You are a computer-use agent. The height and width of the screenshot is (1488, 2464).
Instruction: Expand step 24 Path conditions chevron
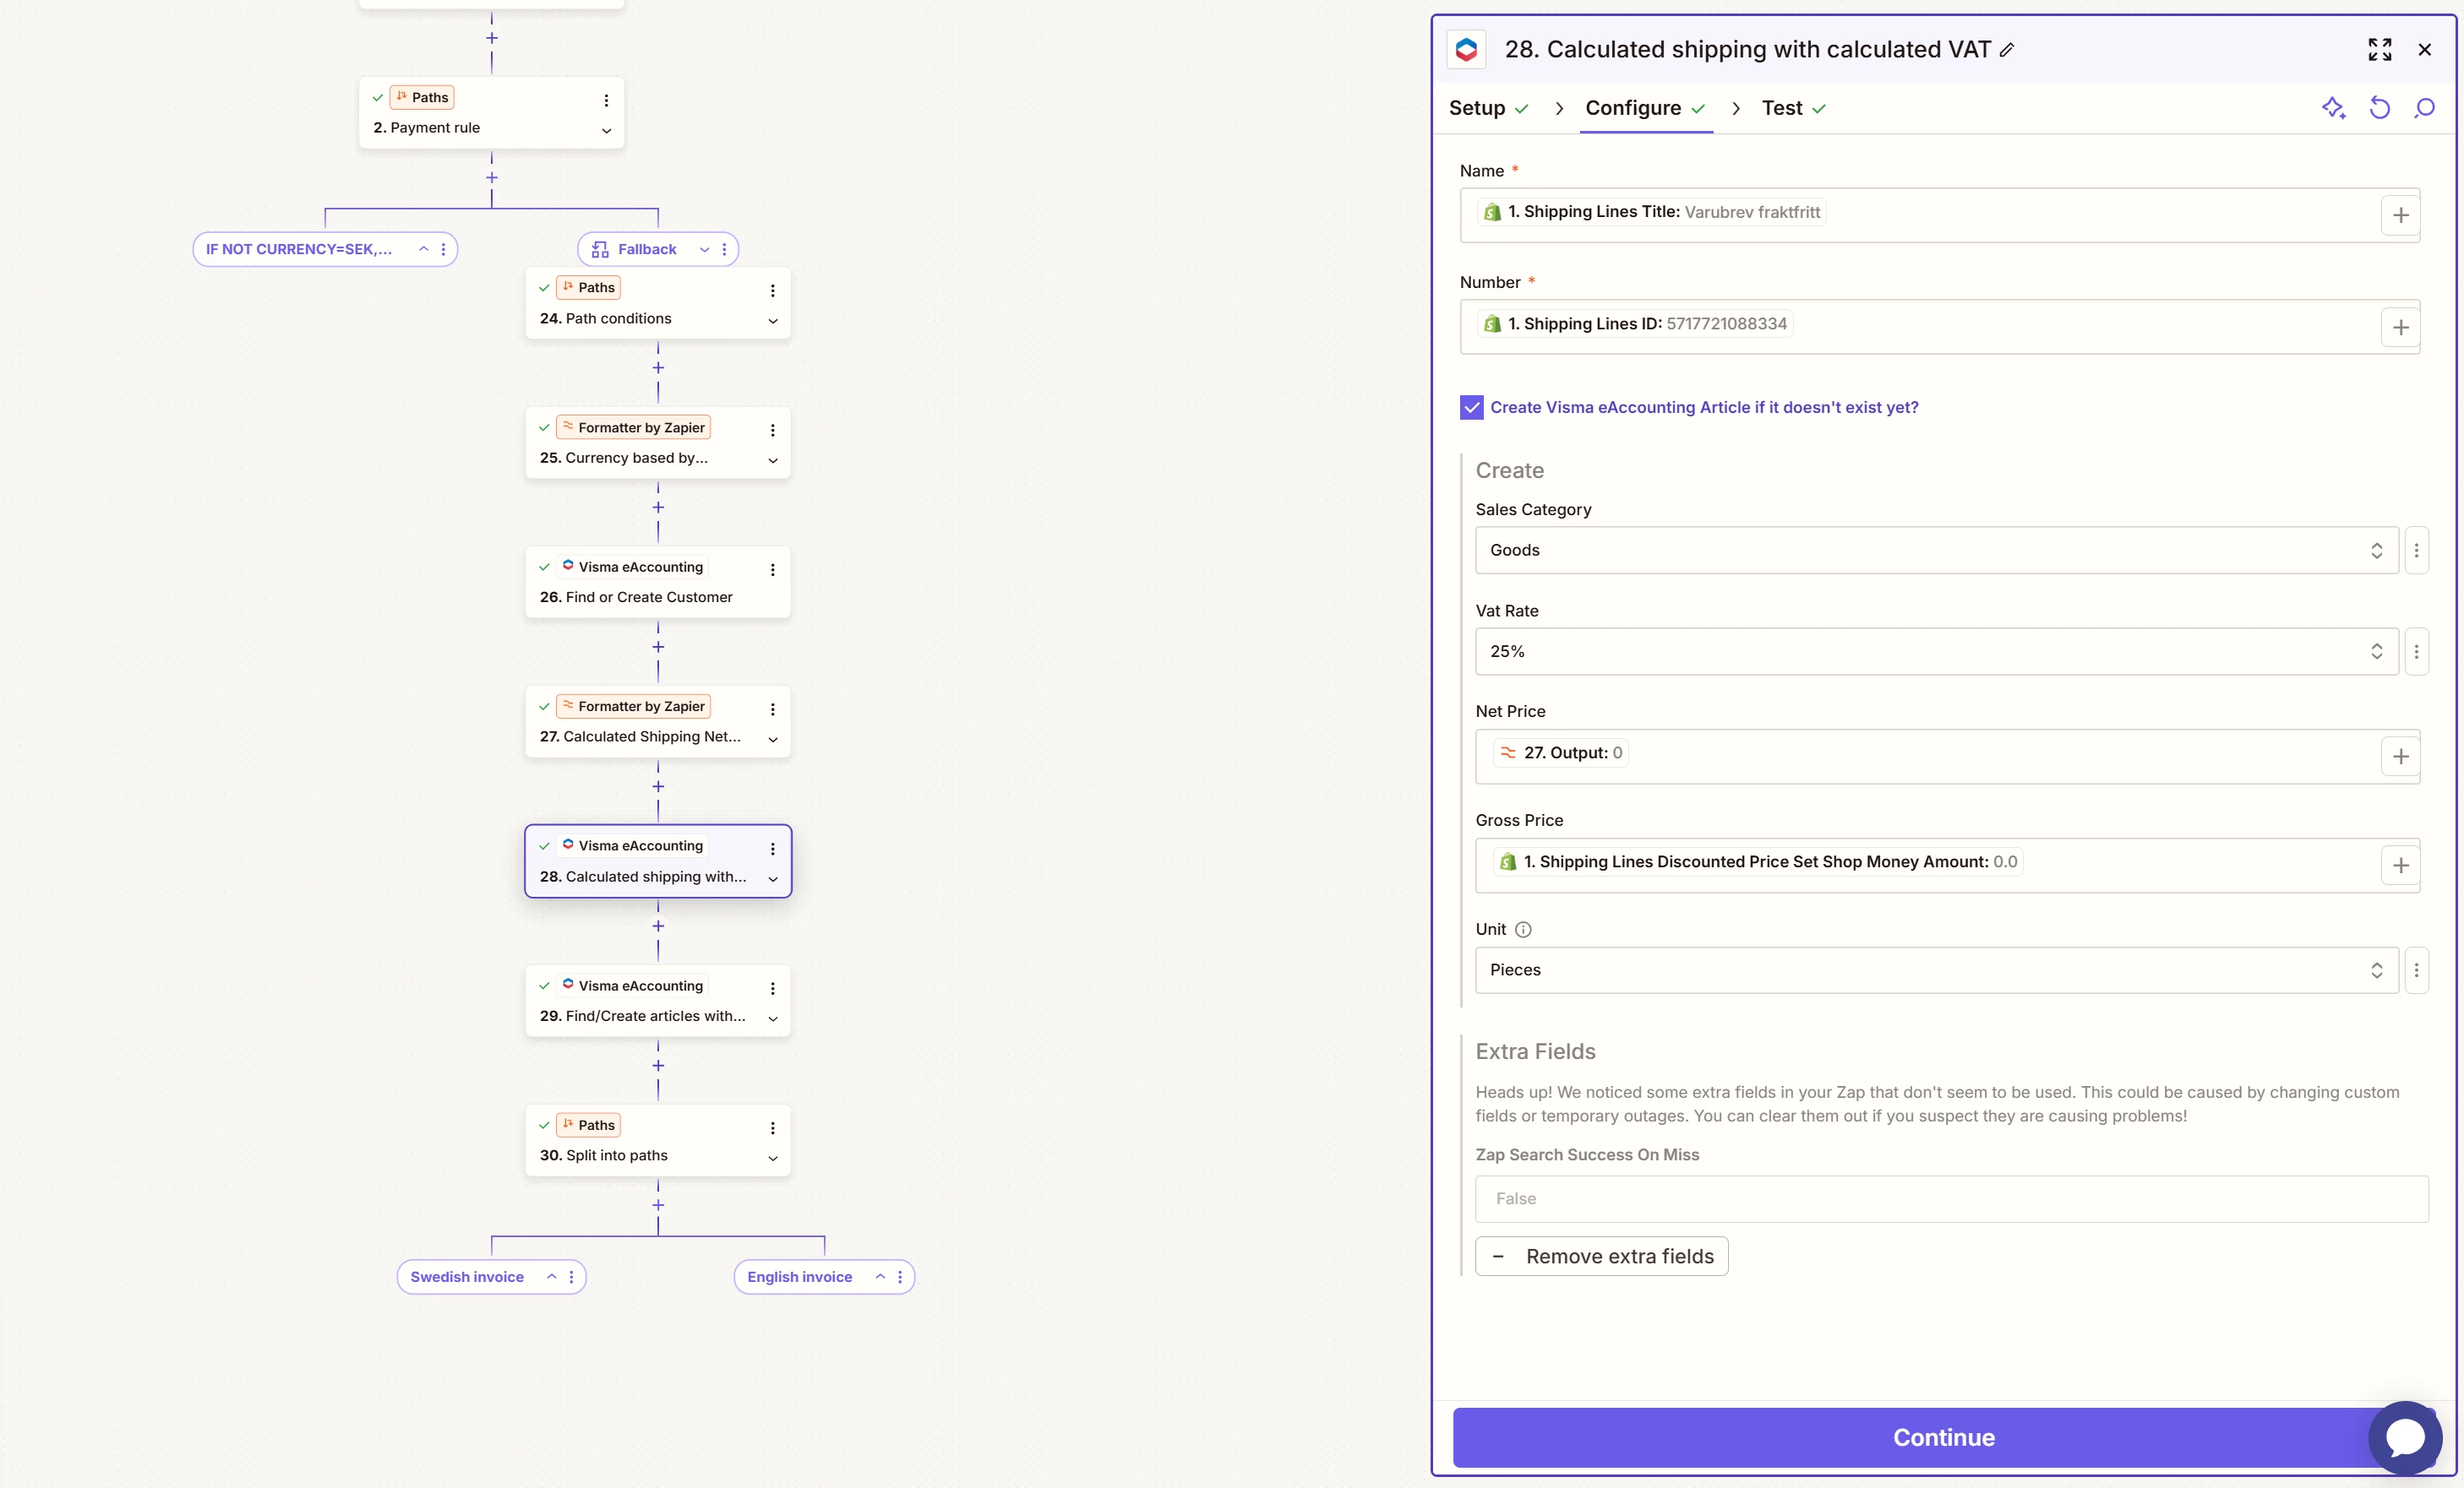tap(773, 321)
